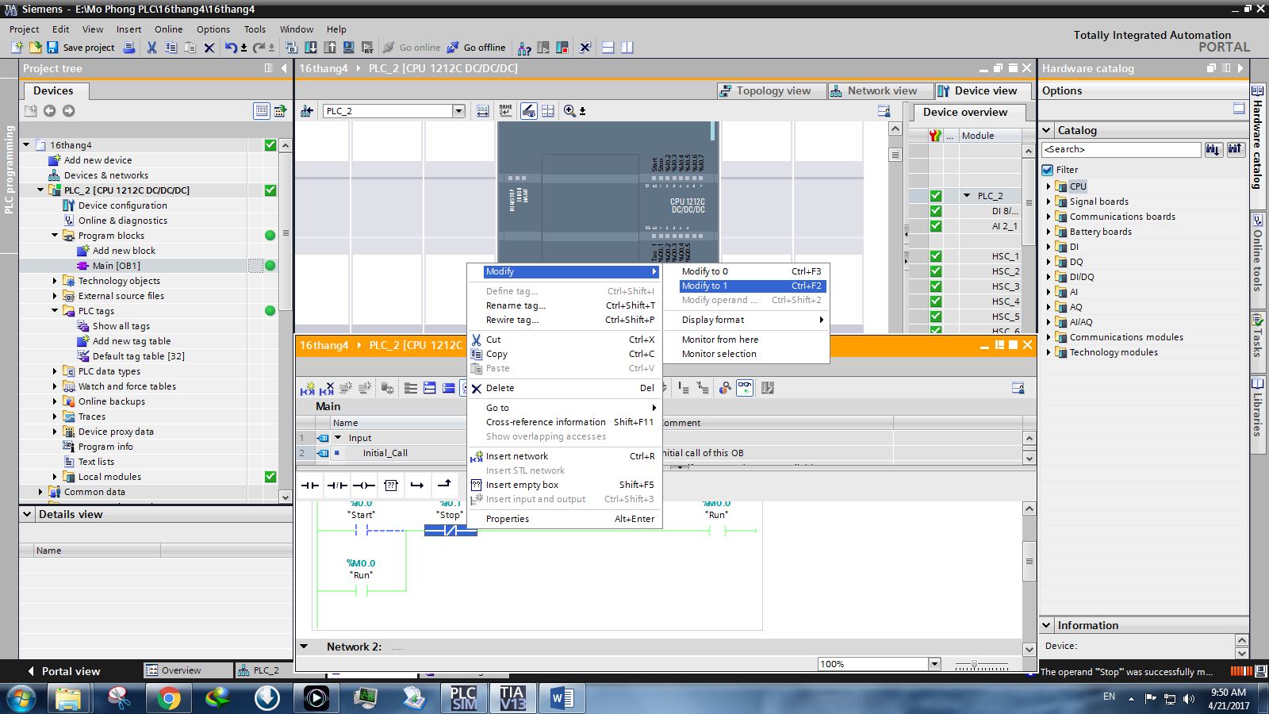Switch to the Topology view tab
Screen dimensions: 1269x714
(770, 91)
